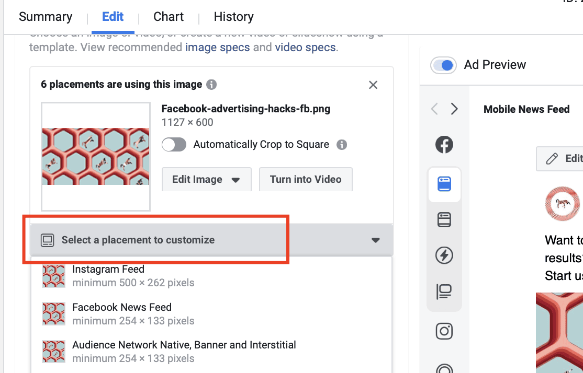
Task: Go to previous ad preview placement
Action: point(434,109)
